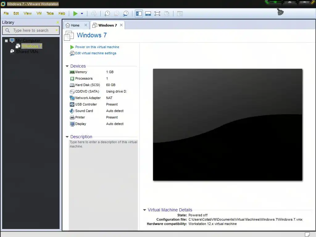This screenshot has height=237, width=316.
Task: Close the Library panel
Action: (x=58, y=22)
